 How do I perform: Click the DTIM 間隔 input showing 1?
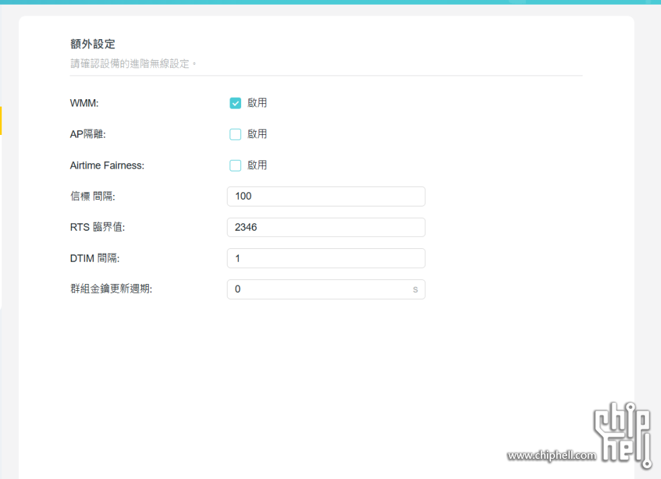pyautogui.click(x=326, y=258)
